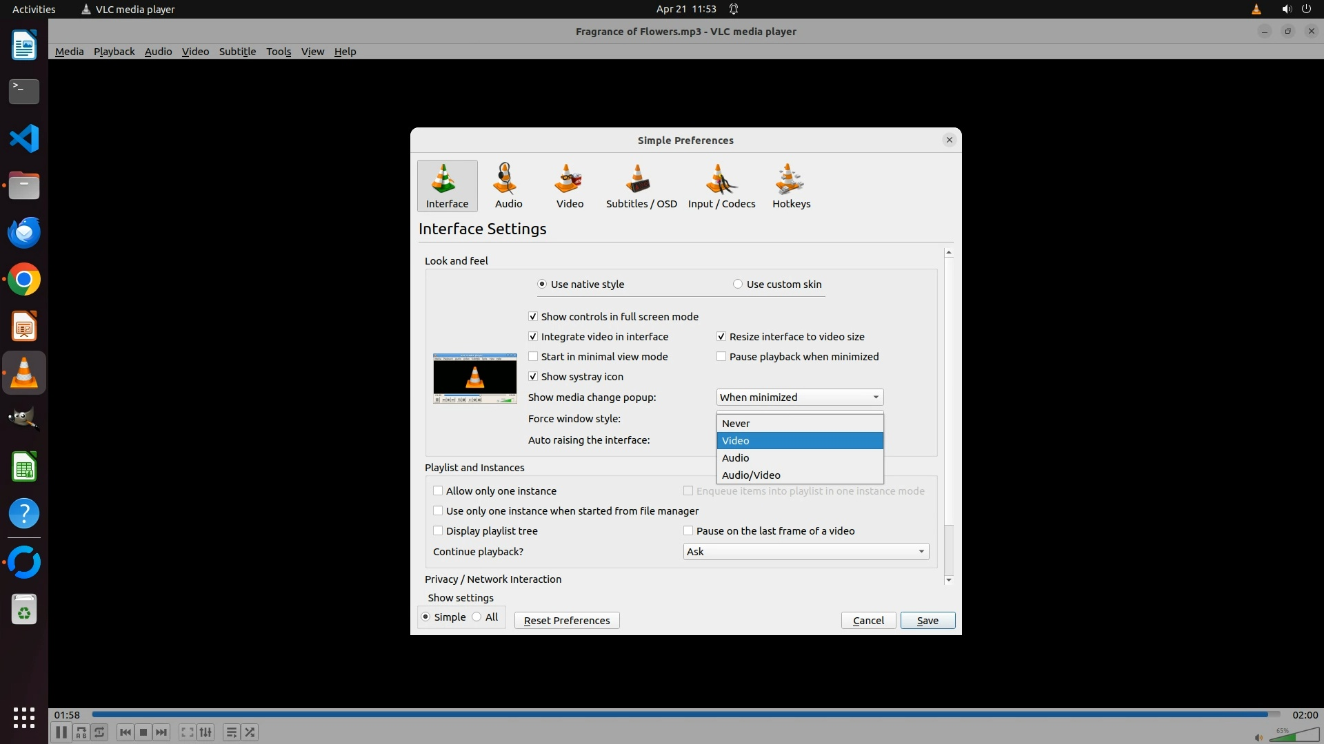Click the Reset Preferences button

[x=566, y=621]
